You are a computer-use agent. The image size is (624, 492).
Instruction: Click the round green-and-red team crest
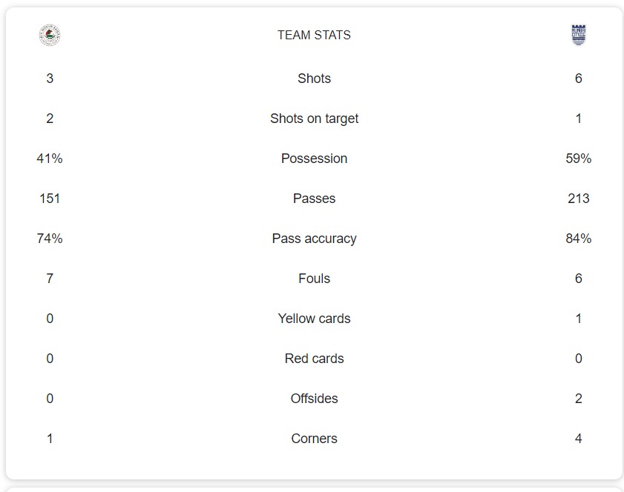(x=50, y=36)
